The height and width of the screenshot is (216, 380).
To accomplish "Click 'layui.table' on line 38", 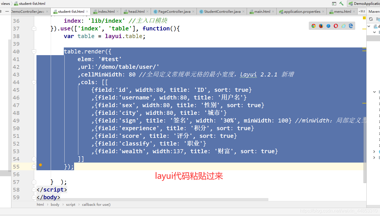I will [x=124, y=36].
